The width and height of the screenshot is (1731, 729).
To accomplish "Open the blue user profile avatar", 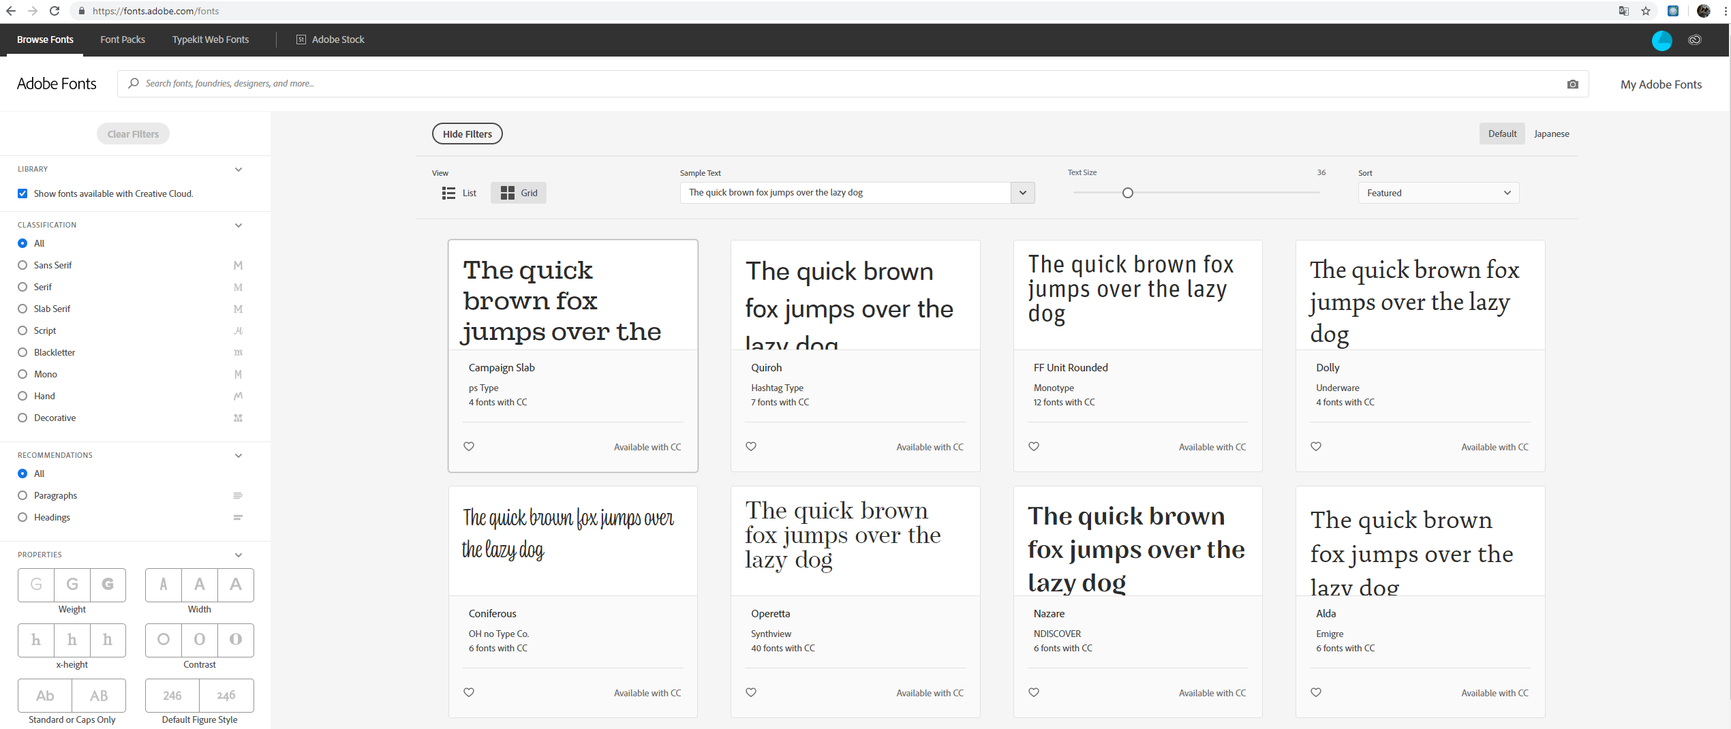I will [x=1662, y=40].
